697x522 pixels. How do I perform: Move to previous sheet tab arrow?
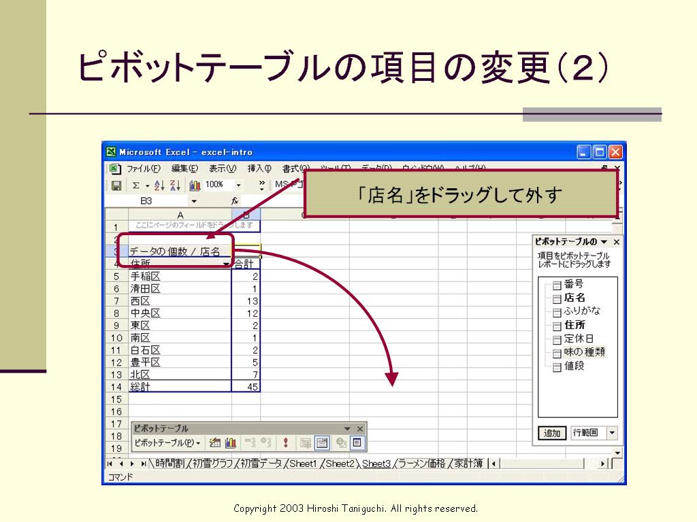click(121, 464)
